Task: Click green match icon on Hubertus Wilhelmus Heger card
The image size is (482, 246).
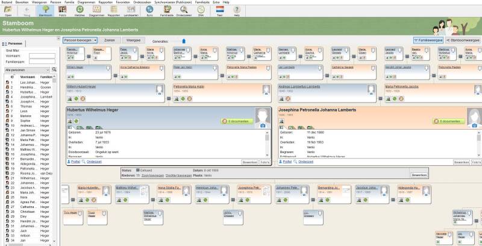Action: pyautogui.click(x=77, y=121)
